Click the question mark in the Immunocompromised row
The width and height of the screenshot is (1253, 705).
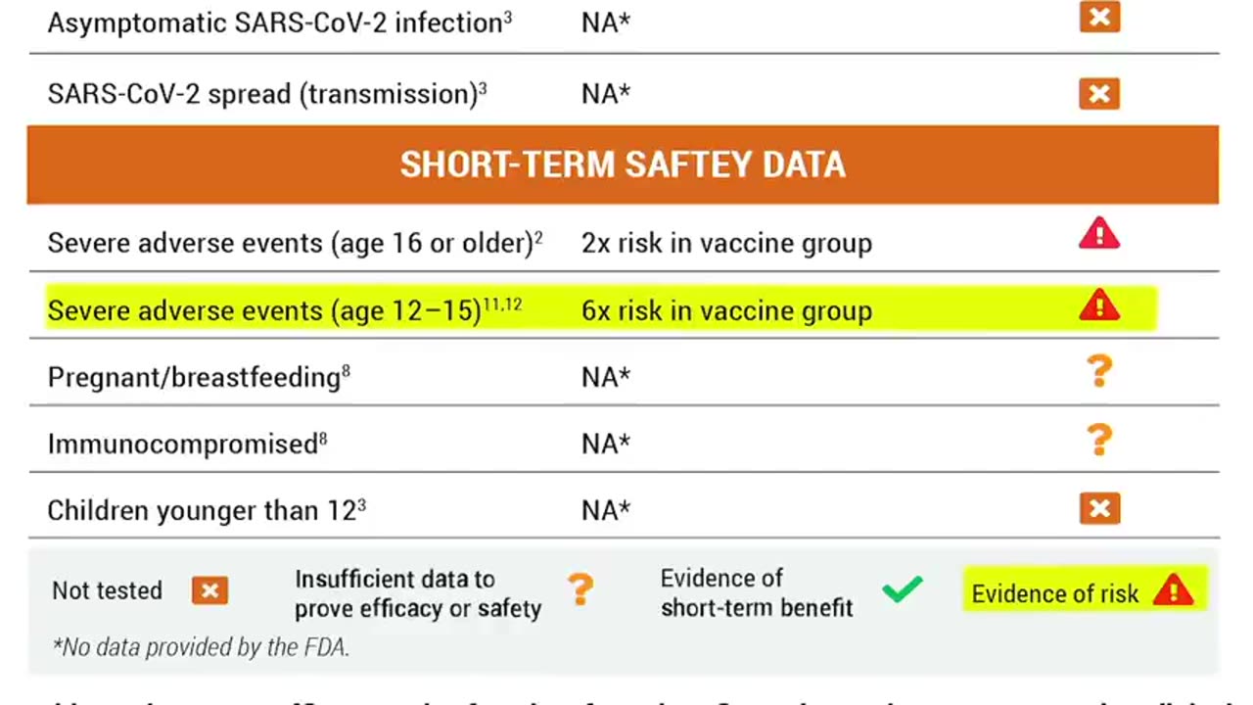pyautogui.click(x=1099, y=440)
